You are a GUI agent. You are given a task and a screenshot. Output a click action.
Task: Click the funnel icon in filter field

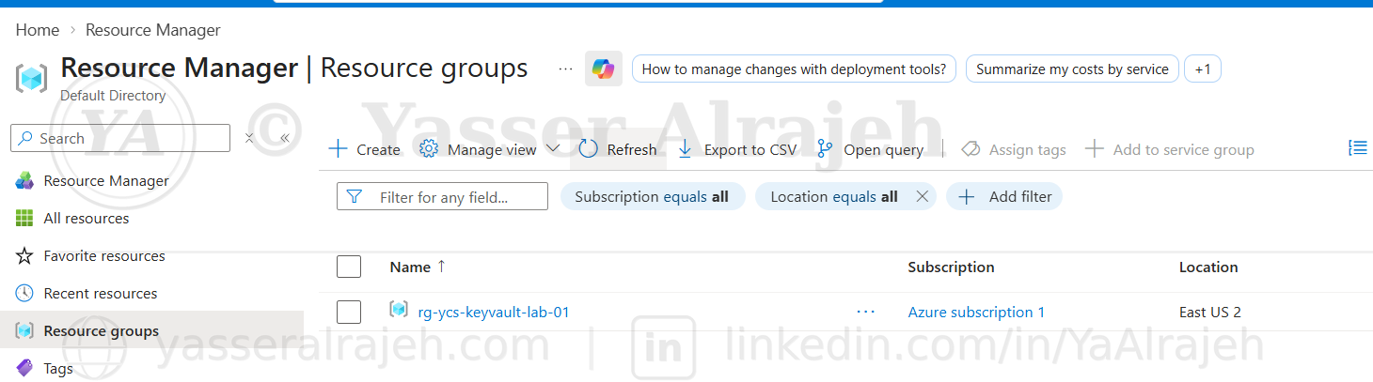click(x=355, y=197)
